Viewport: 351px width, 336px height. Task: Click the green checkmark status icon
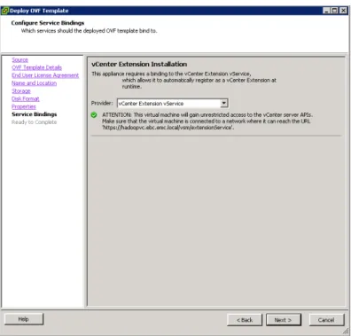pyautogui.click(x=94, y=115)
